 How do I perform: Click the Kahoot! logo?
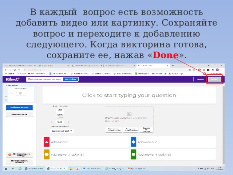pos(13,79)
